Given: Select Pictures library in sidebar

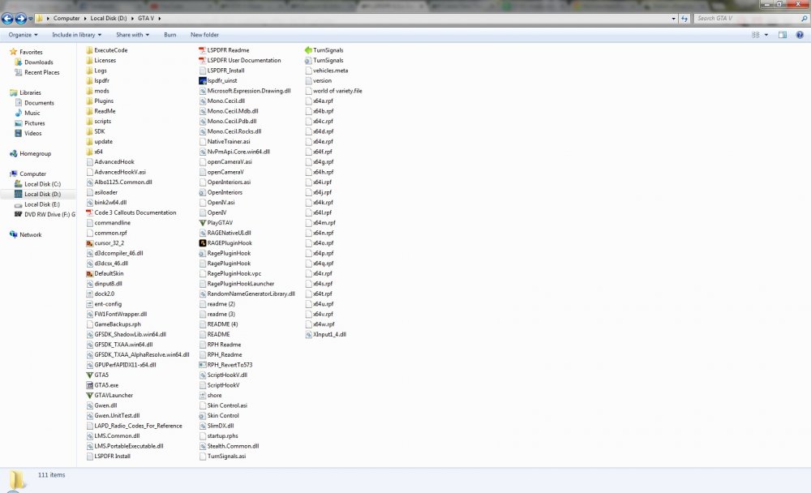Looking at the screenshot, I should [35, 123].
